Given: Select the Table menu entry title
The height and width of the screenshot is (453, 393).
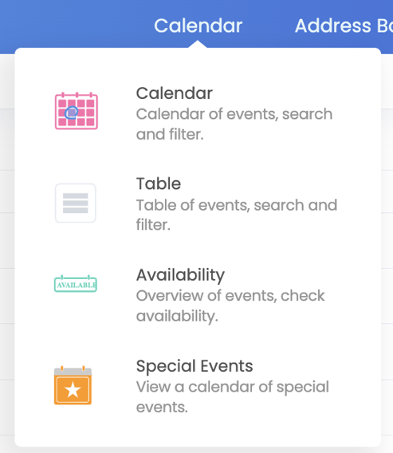Looking at the screenshot, I should point(159,183).
